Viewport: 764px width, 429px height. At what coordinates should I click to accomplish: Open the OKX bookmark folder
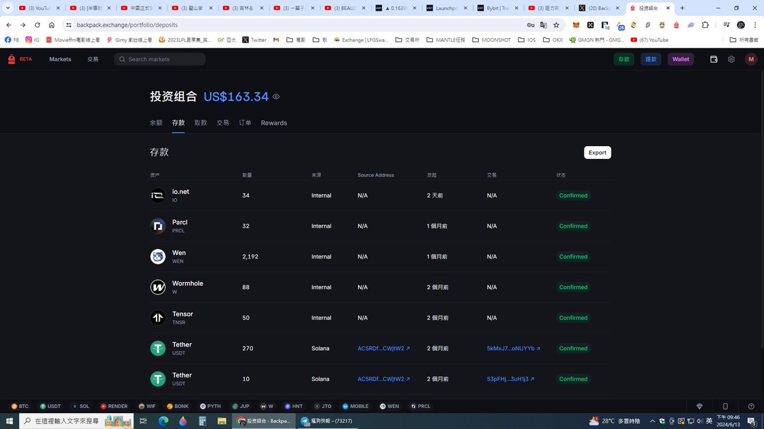click(553, 39)
